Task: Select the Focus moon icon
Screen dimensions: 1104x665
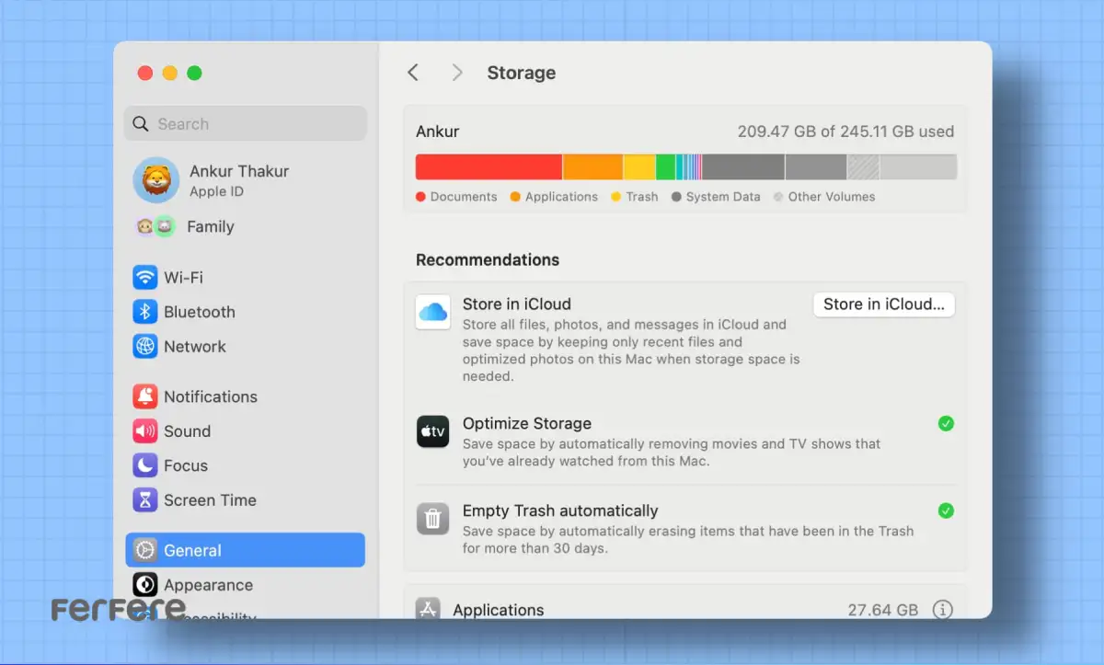Action: coord(144,465)
